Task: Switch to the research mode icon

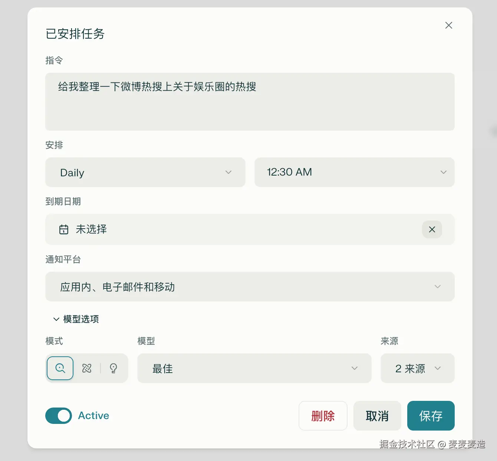Action: pos(86,368)
